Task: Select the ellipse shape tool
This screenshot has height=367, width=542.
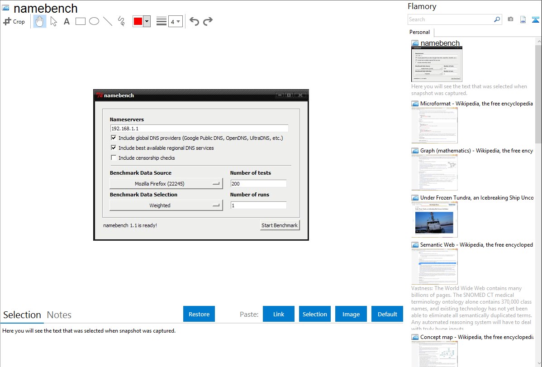Action: (x=94, y=21)
